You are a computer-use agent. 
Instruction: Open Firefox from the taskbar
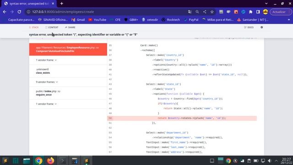point(50,160)
